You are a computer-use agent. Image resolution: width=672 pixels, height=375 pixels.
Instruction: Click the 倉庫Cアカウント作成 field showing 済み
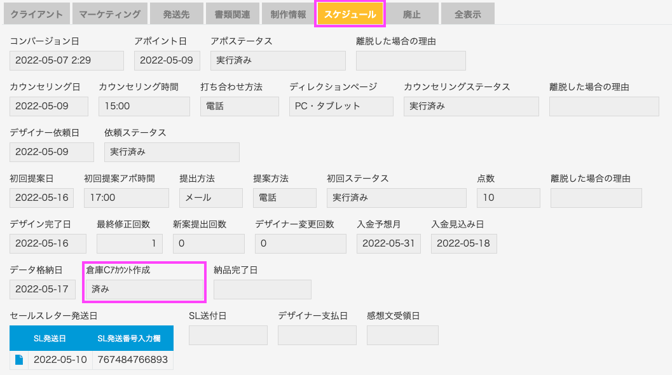[x=144, y=289]
